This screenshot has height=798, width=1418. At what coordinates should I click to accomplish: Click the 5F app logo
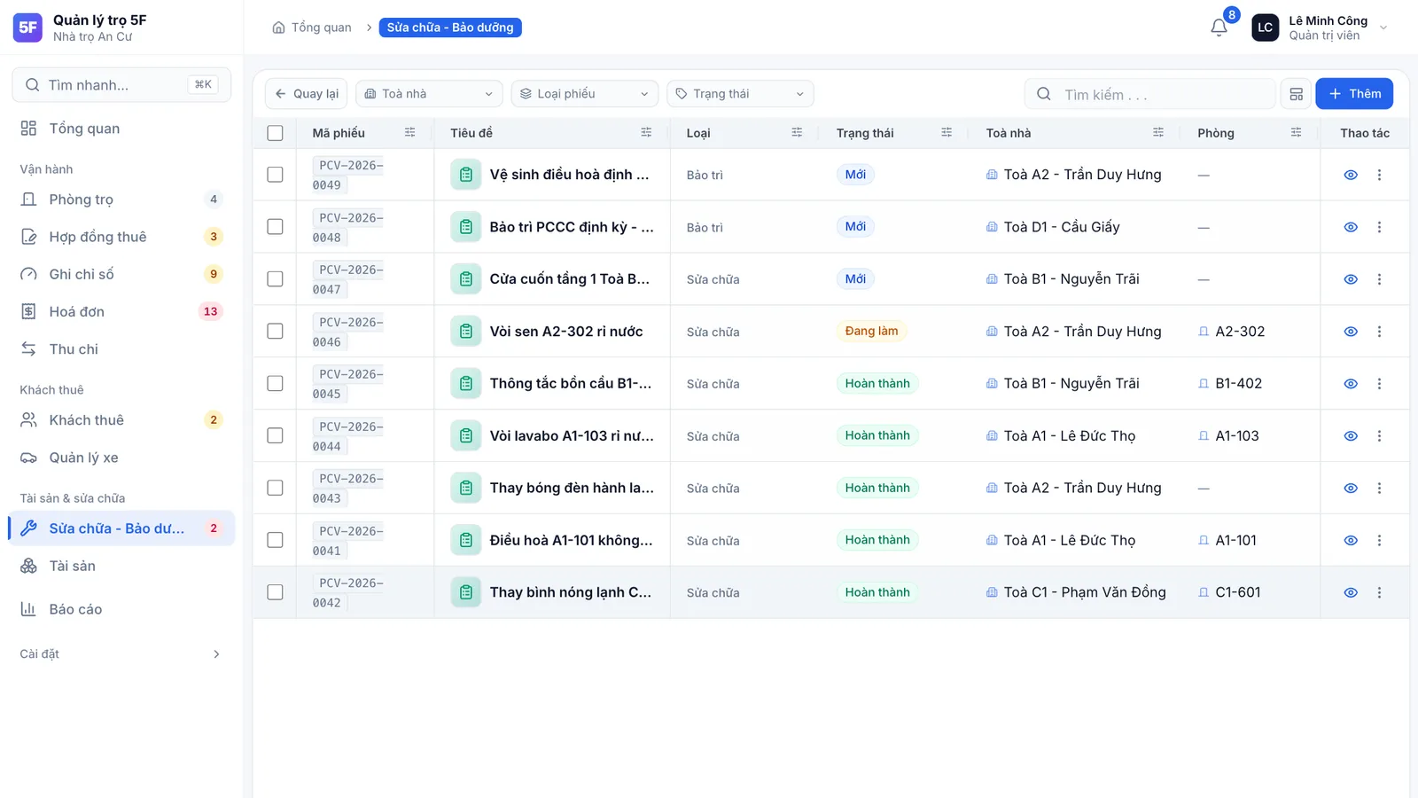[27, 27]
